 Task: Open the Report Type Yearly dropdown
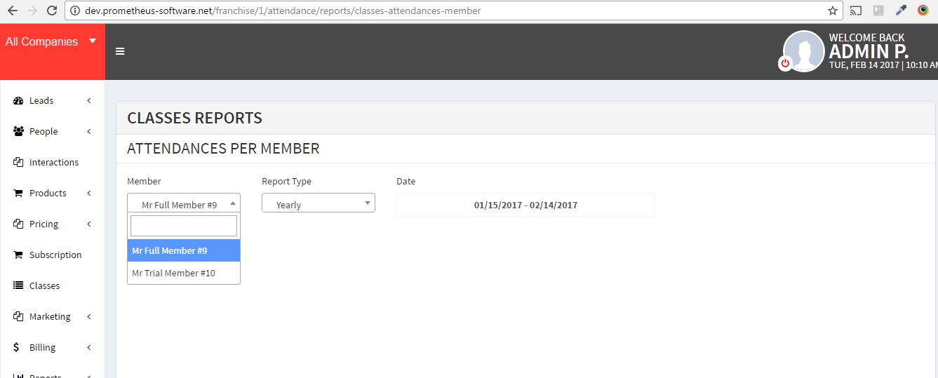[318, 204]
